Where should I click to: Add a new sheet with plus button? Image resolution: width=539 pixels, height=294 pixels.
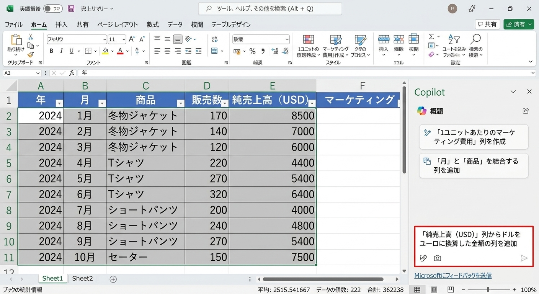[113, 279]
